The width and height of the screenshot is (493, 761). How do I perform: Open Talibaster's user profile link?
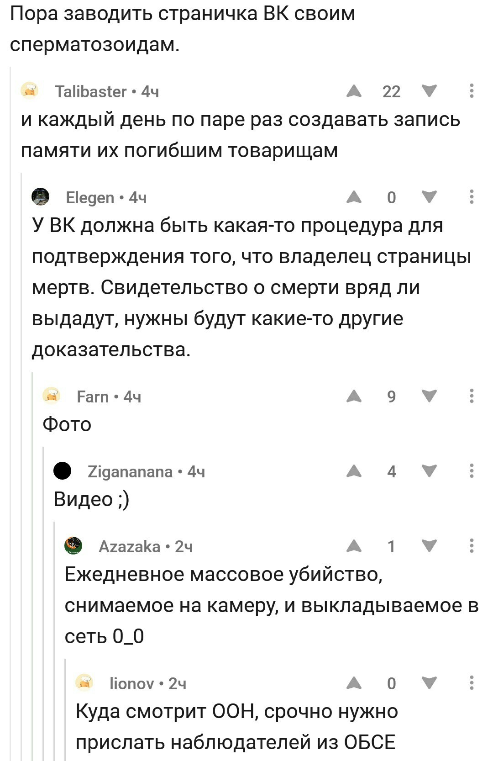tap(90, 92)
